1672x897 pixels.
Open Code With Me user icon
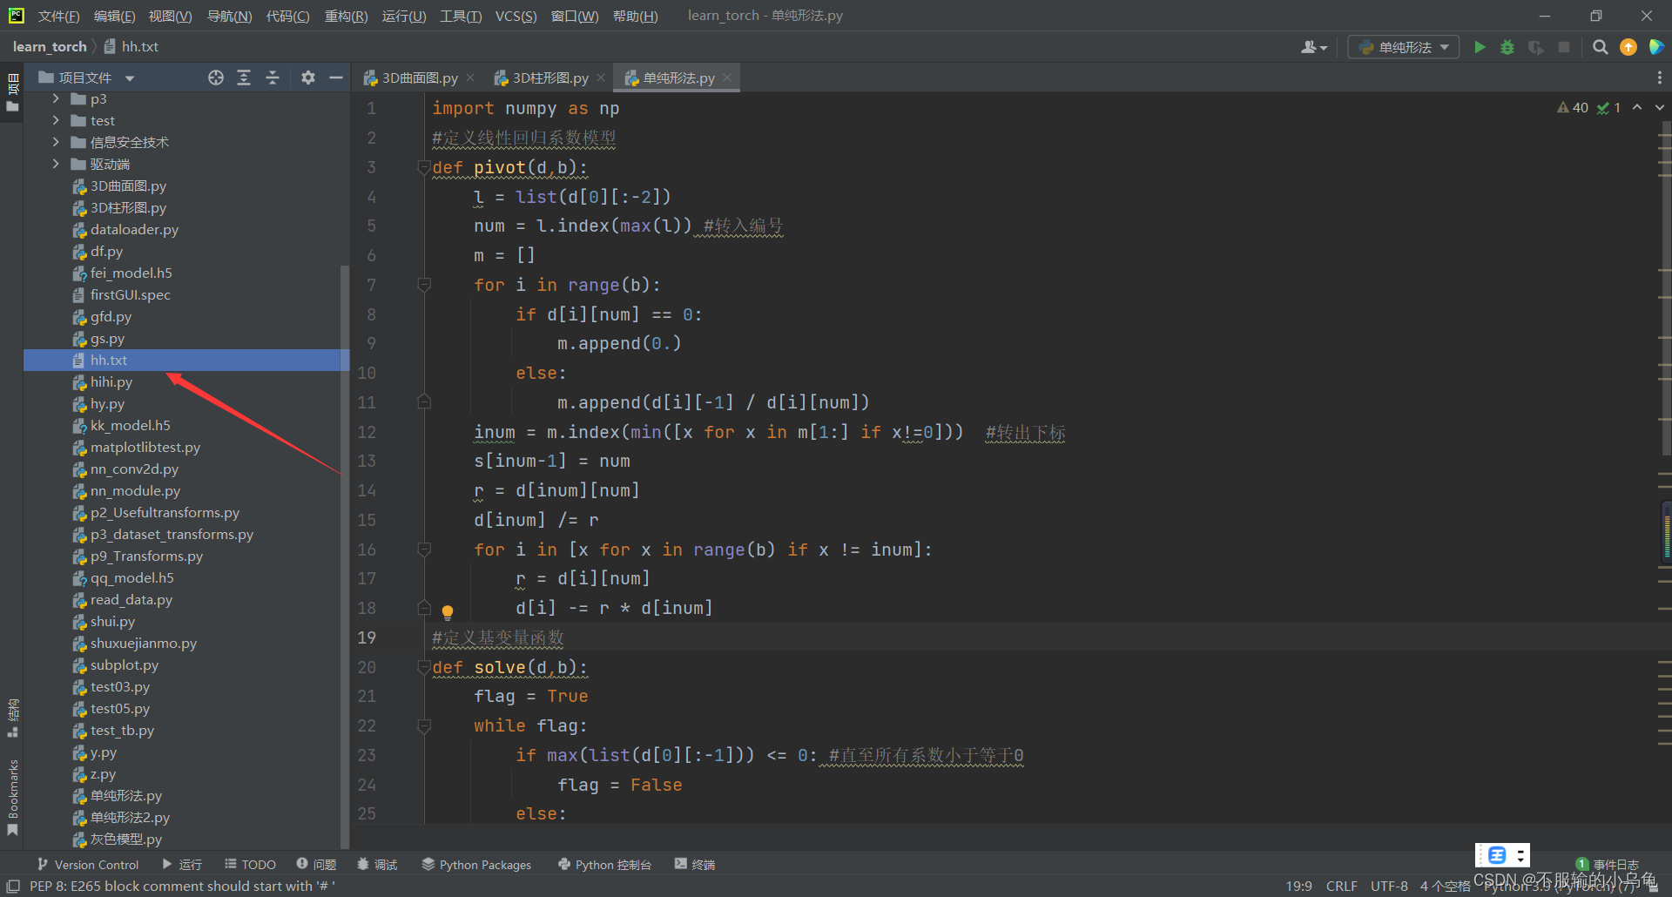click(x=1314, y=47)
